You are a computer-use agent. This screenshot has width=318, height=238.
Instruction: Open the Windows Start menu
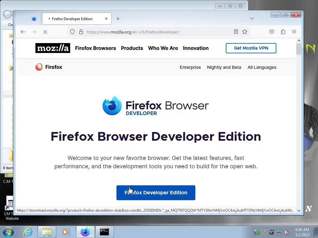click(8, 232)
